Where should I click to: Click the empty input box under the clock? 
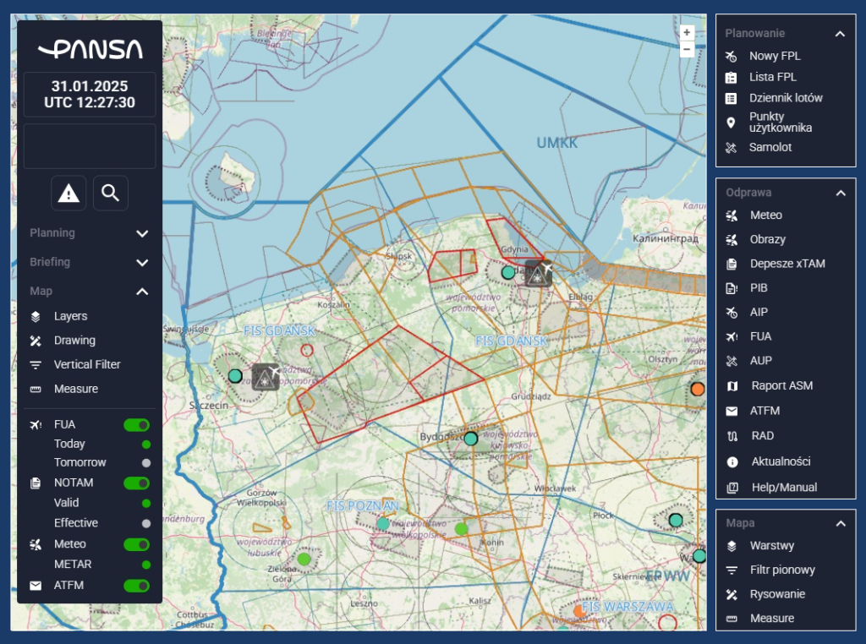90,146
